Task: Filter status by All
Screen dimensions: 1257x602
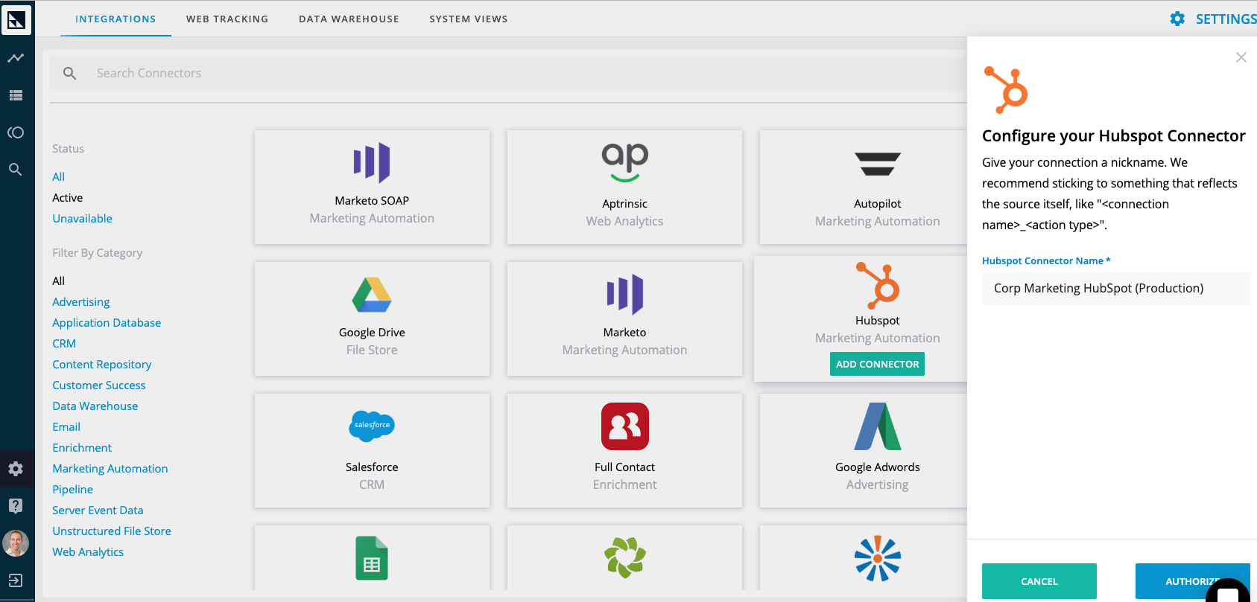Action: click(x=59, y=177)
